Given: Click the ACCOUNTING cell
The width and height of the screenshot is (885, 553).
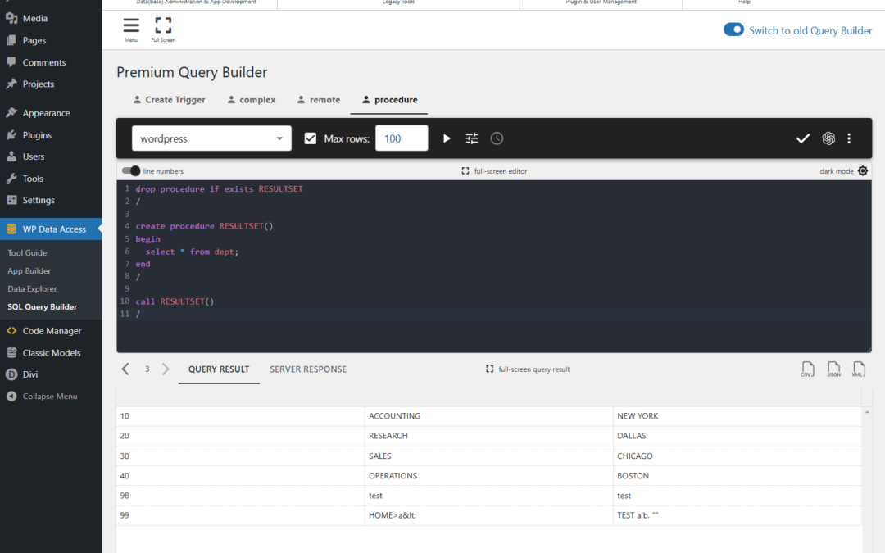Looking at the screenshot, I should pos(488,416).
